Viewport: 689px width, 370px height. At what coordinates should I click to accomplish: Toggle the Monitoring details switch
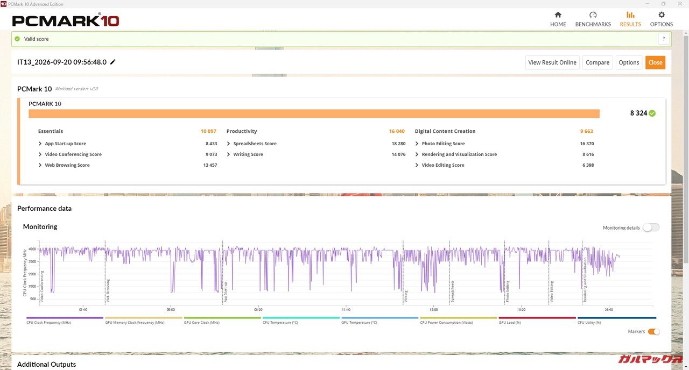[x=651, y=227]
